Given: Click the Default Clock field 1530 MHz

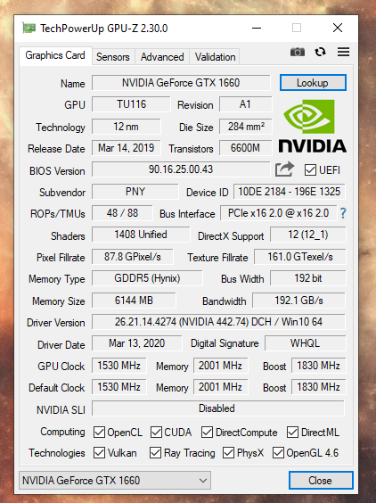Looking at the screenshot, I should (x=119, y=387).
